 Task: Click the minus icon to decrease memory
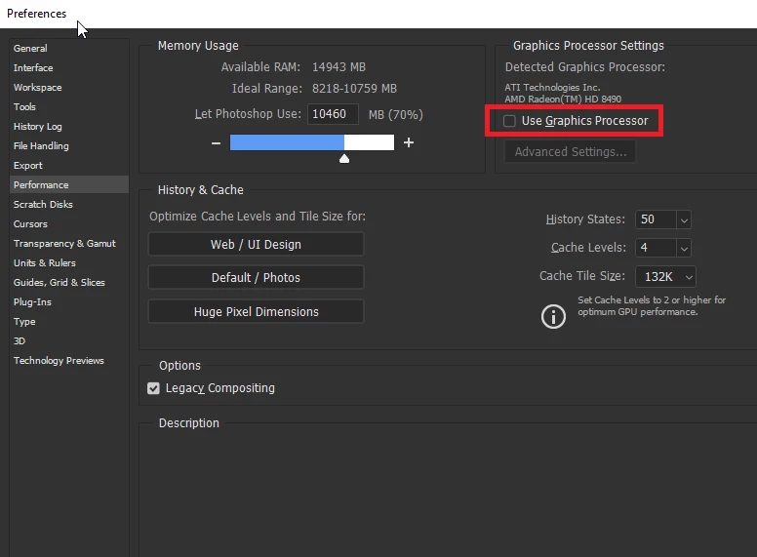[x=216, y=142]
